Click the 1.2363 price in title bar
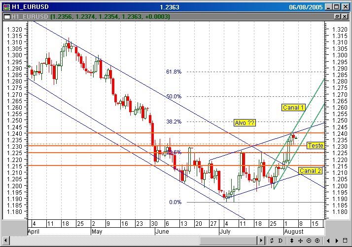This screenshot has width=352, height=247. point(170,7)
